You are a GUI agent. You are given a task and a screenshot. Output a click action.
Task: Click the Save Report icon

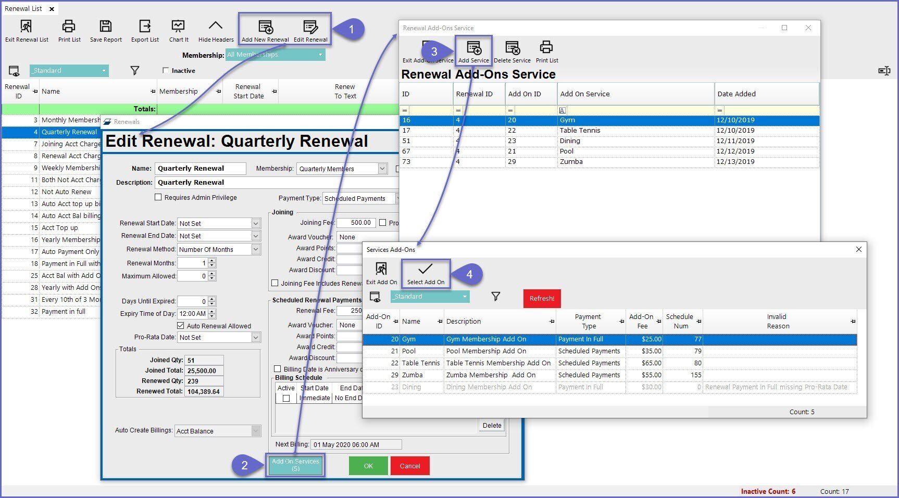coord(106,26)
